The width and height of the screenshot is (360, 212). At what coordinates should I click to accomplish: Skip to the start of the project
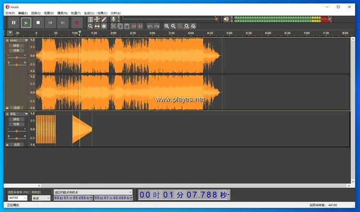[x=50, y=23]
